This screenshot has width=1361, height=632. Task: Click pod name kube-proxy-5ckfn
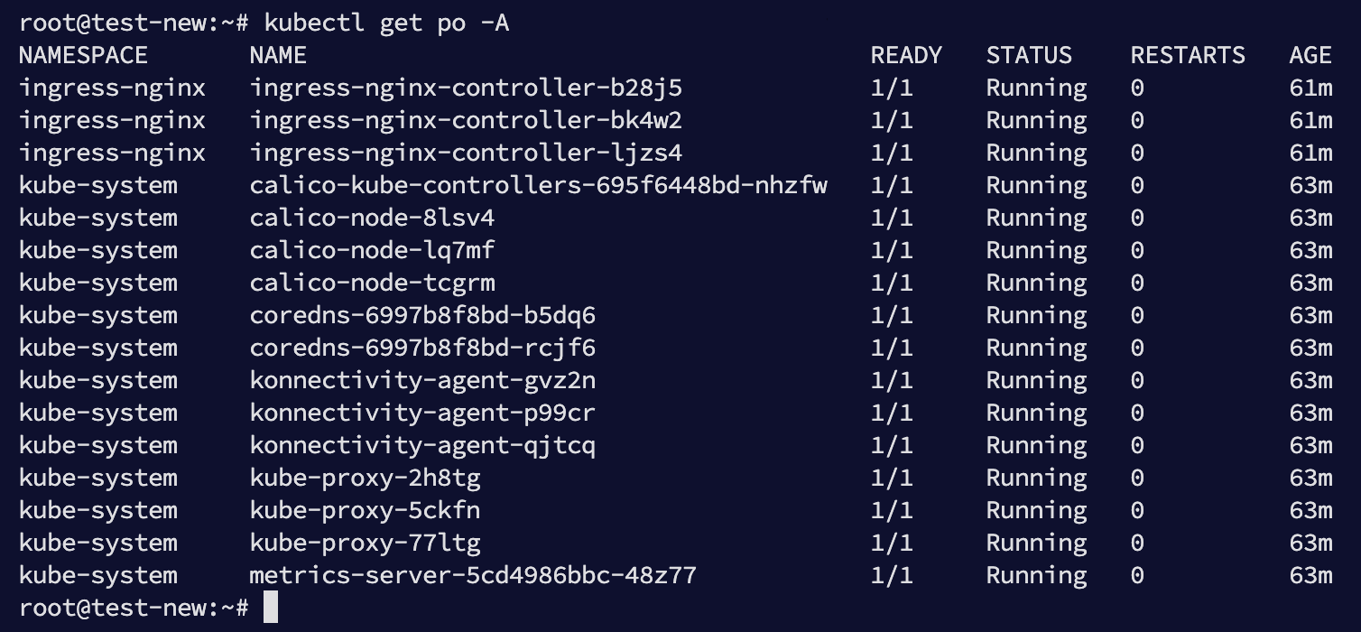(x=365, y=510)
